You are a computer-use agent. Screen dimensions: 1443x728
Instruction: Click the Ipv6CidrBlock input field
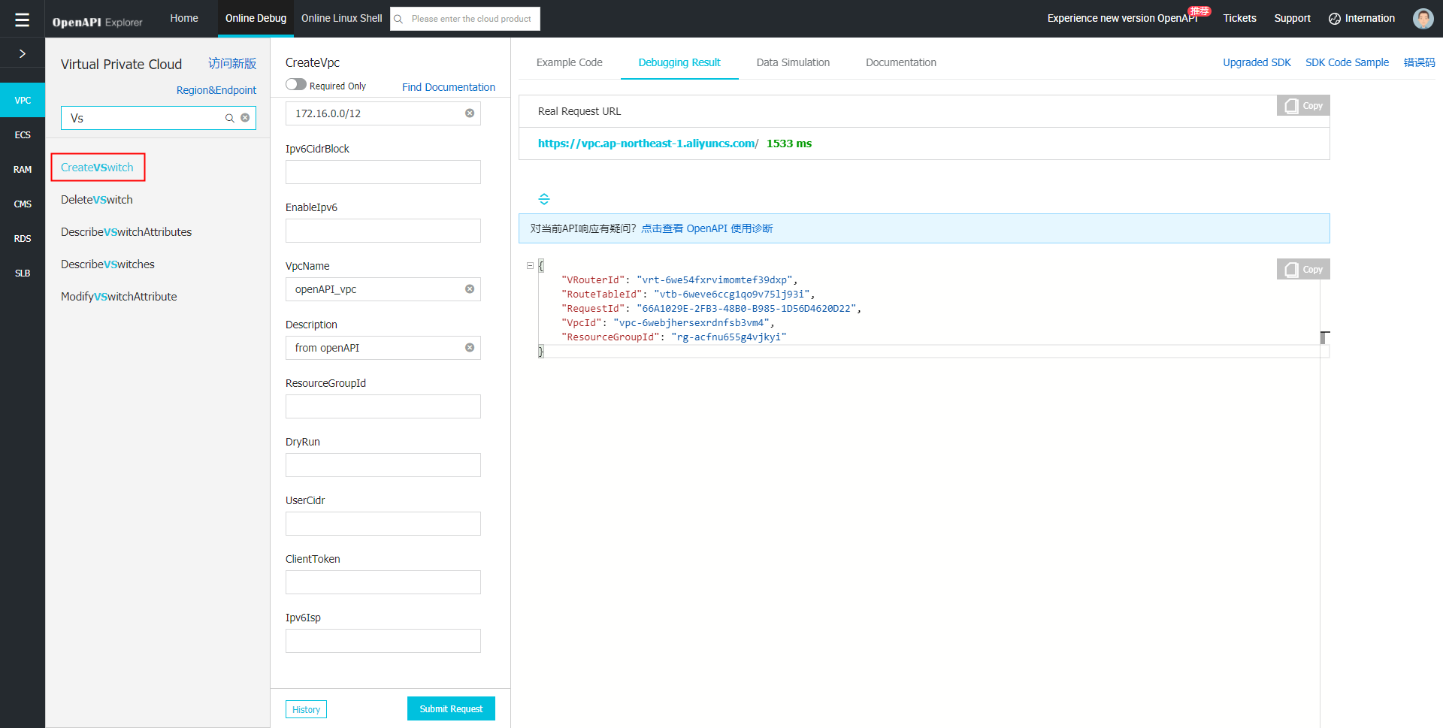tap(383, 172)
